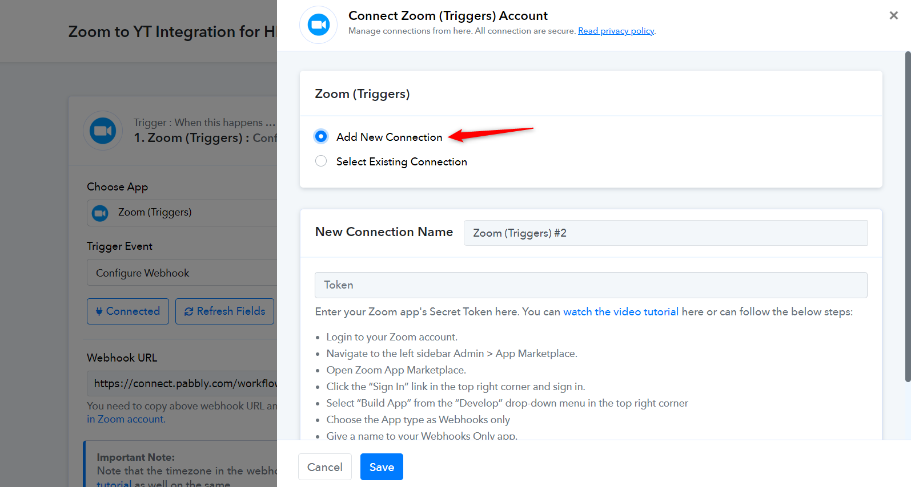Open the Choose App dropdown showing Zoom (Triggers)

pos(182,213)
